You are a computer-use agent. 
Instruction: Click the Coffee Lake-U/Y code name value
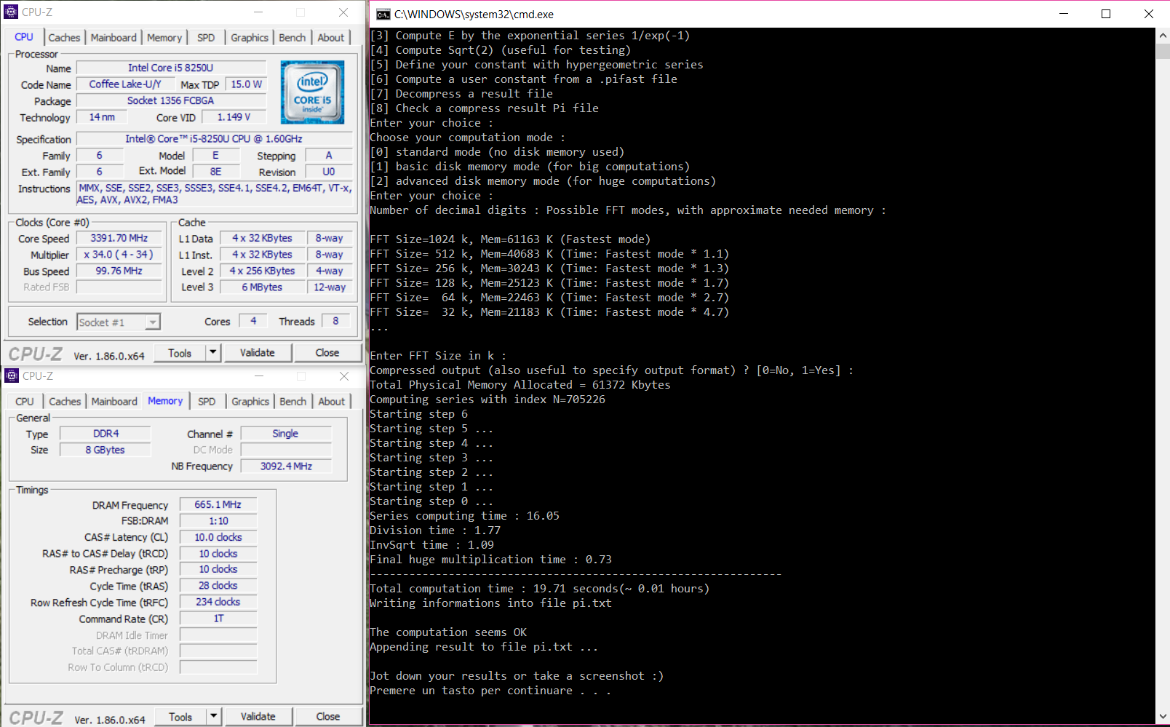point(125,84)
